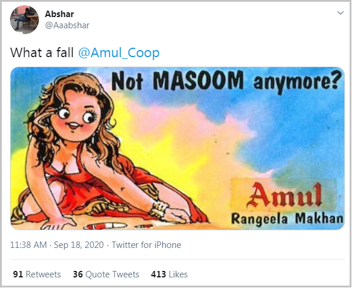The image size is (352, 288).
Task: Click the @Aaabshar handle
Action: pos(67,25)
